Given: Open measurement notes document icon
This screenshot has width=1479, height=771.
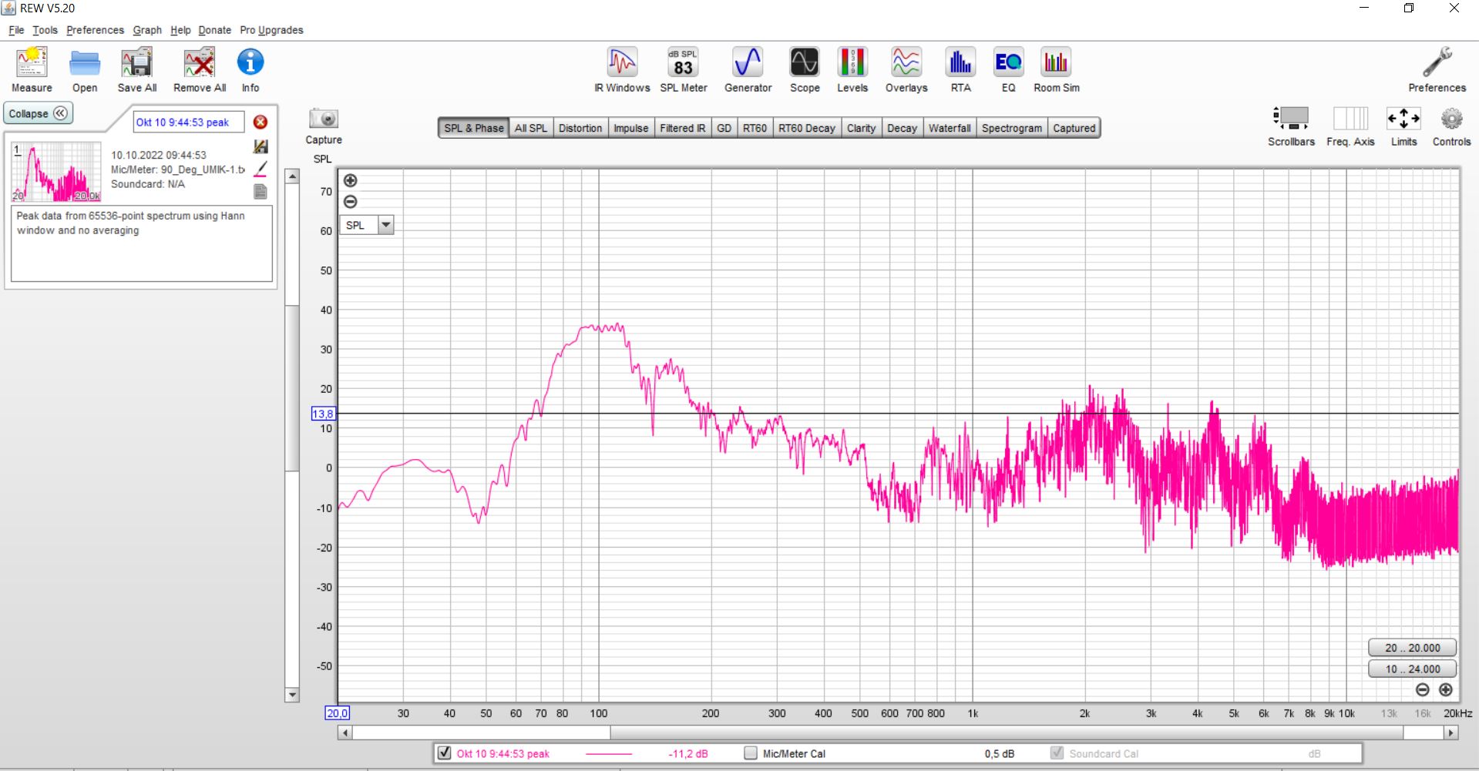Looking at the screenshot, I should coord(261,191).
